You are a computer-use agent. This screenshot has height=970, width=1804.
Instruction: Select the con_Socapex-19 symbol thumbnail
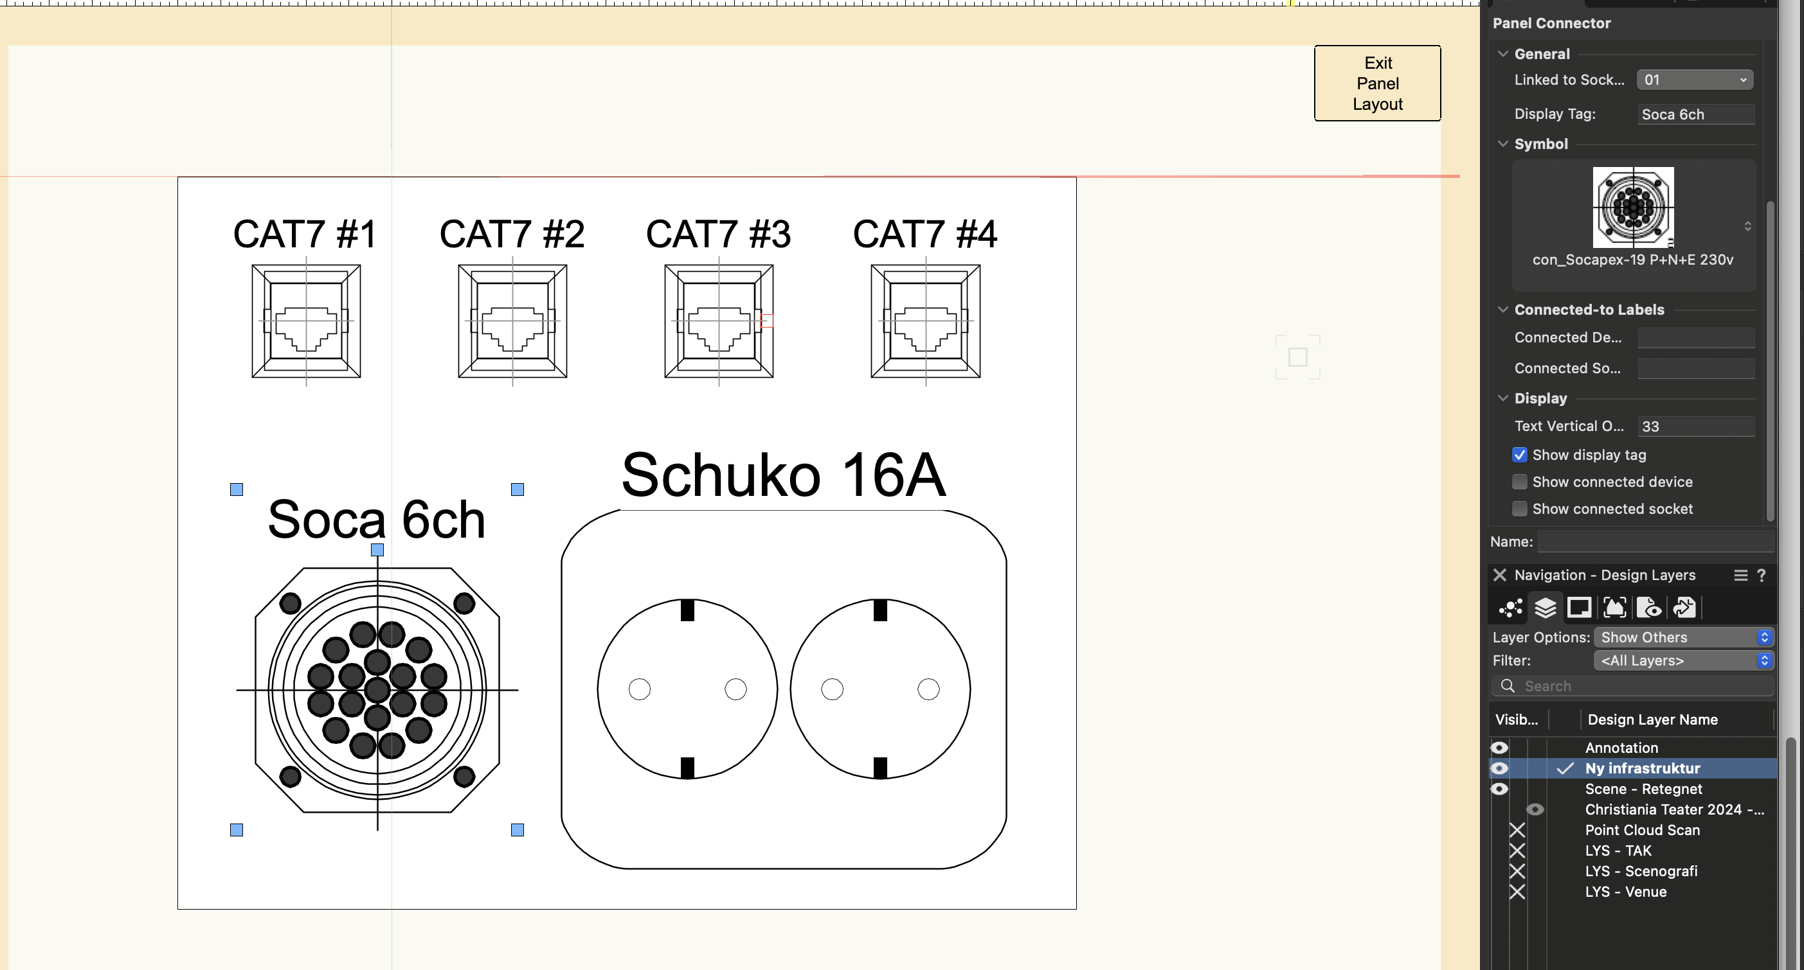[1632, 208]
